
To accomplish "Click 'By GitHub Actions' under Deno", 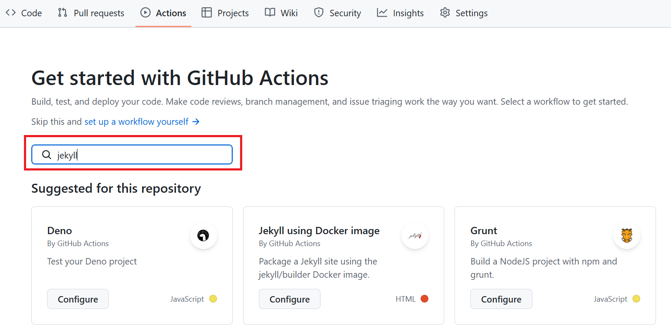I will click(78, 244).
